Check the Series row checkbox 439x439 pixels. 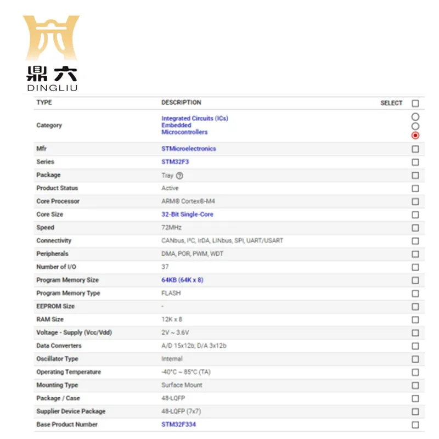(415, 162)
